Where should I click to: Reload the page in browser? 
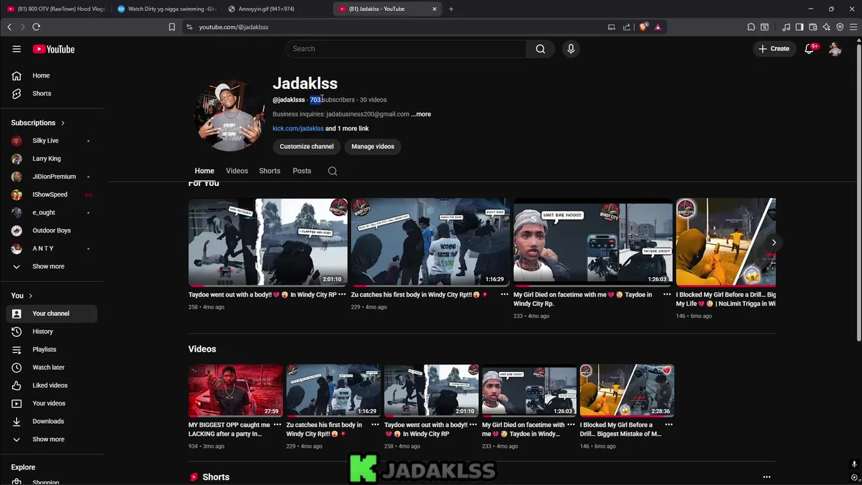[x=36, y=27]
